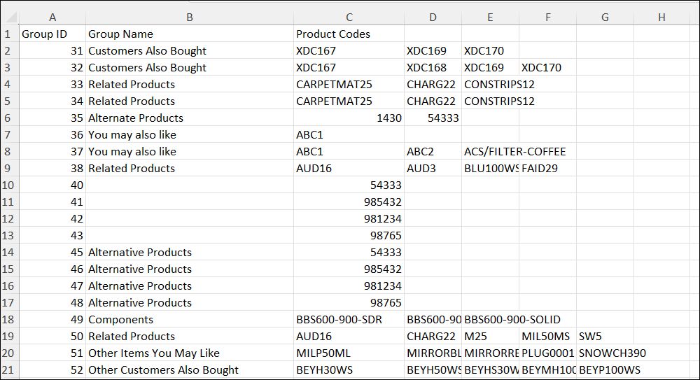Select column H header

tap(661, 17)
